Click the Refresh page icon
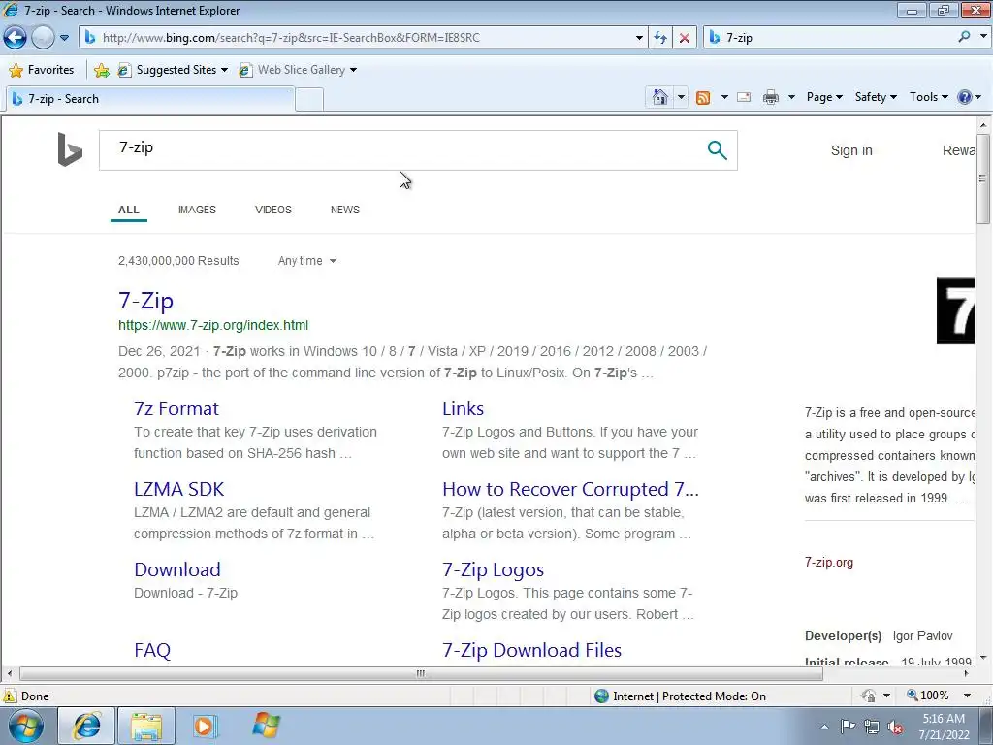 click(x=660, y=38)
